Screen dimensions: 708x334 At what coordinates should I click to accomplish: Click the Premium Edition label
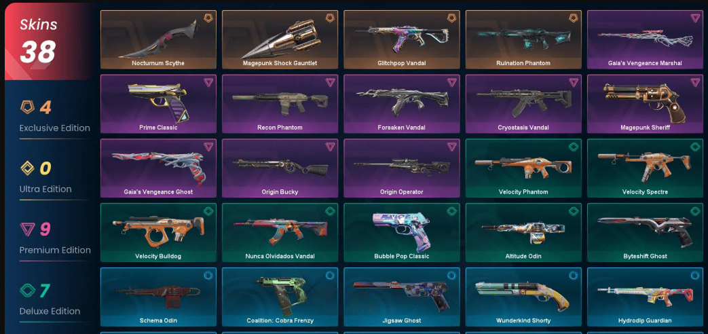pyautogui.click(x=55, y=250)
